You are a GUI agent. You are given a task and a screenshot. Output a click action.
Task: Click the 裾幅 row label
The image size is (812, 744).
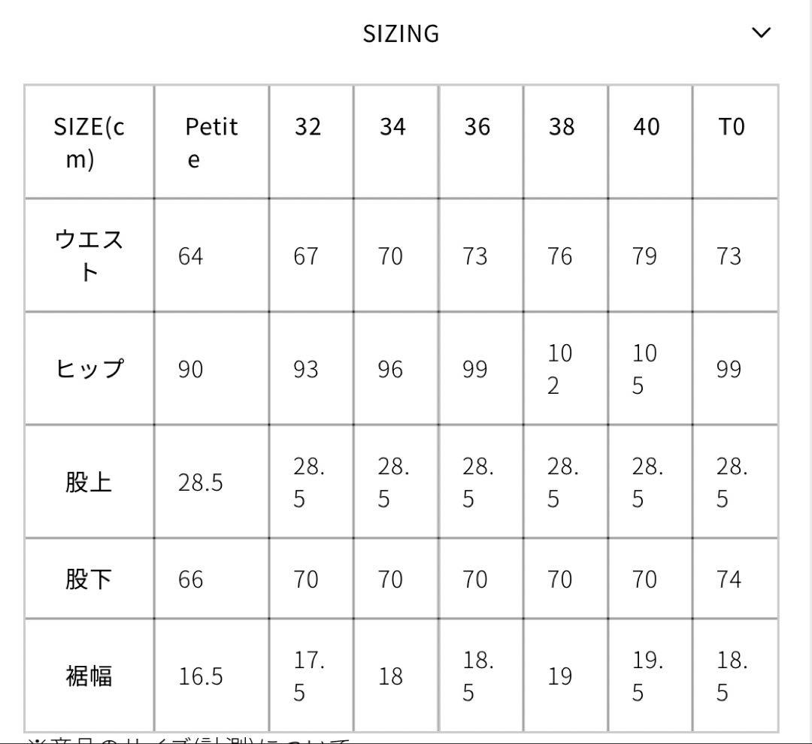coord(88,676)
